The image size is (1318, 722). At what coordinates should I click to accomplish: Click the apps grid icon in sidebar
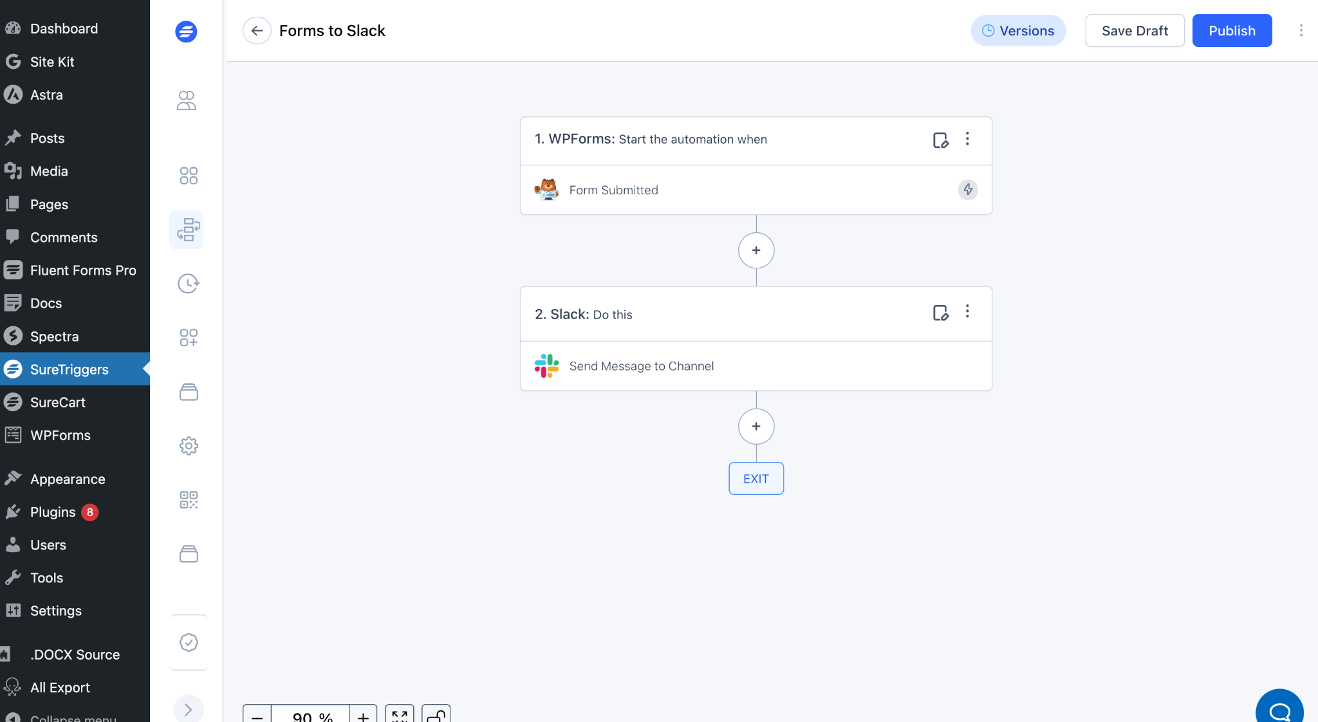click(186, 176)
